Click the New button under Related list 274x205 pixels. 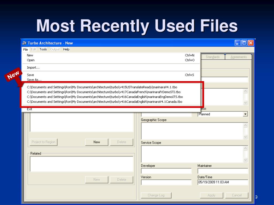[97, 180]
